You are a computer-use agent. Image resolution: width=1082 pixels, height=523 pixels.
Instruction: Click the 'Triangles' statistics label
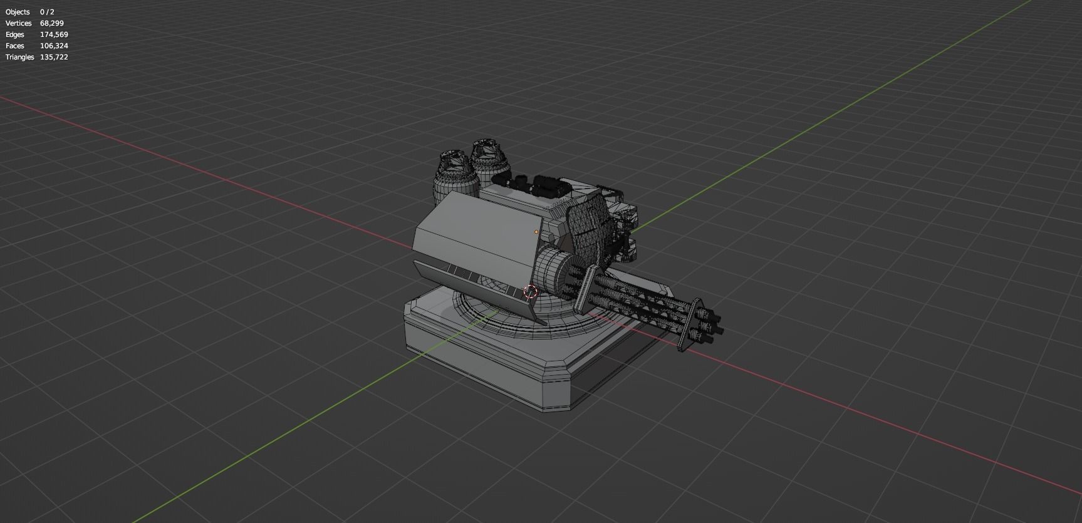[19, 57]
